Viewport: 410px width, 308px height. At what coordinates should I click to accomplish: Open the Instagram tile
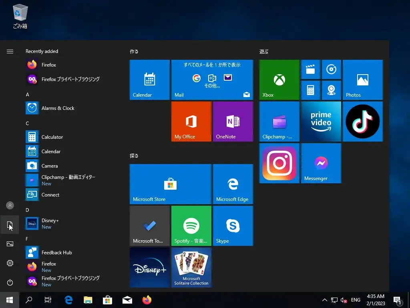click(279, 163)
